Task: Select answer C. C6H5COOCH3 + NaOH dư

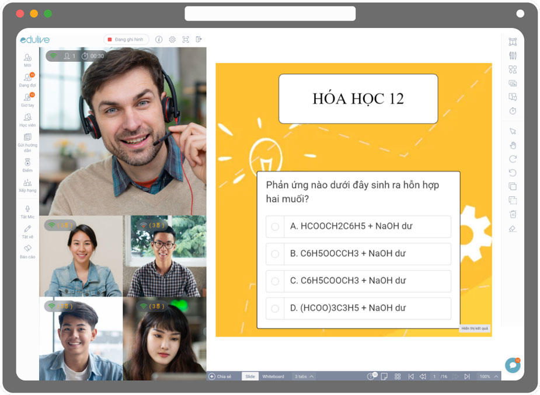Action: point(358,281)
